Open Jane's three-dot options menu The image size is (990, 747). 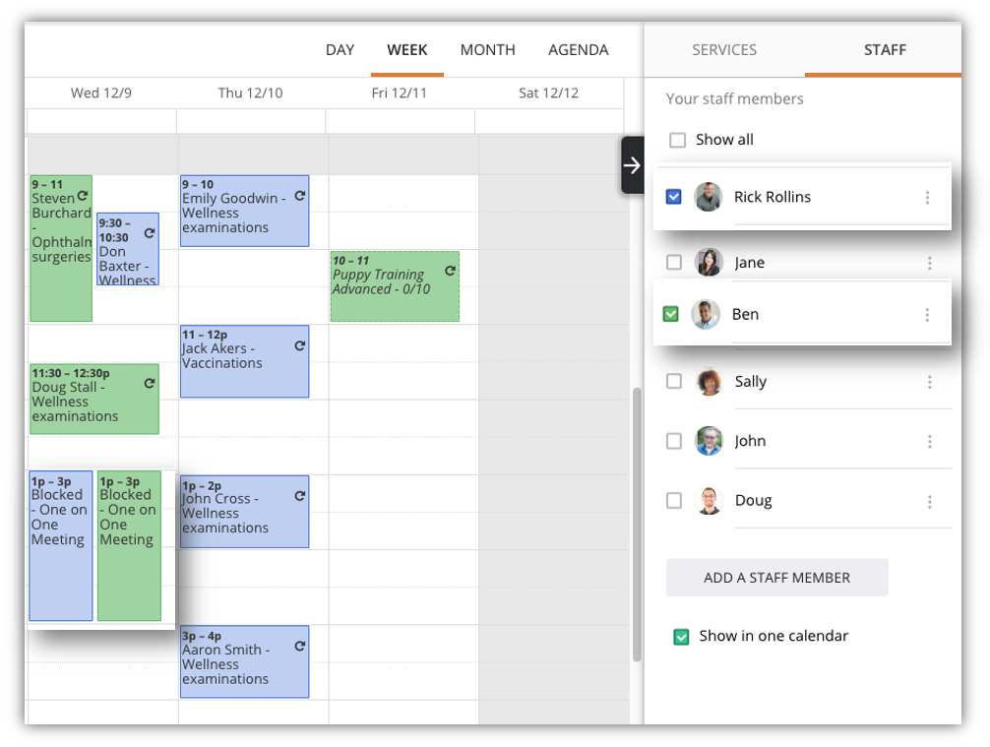coord(929,264)
